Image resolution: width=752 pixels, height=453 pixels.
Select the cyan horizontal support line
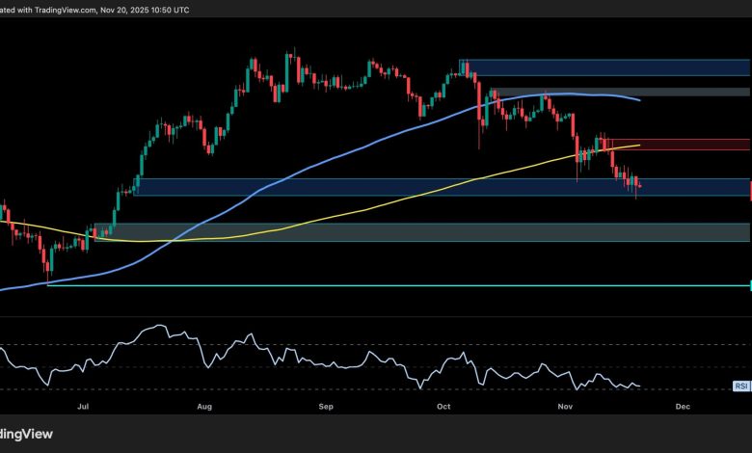coord(386,285)
